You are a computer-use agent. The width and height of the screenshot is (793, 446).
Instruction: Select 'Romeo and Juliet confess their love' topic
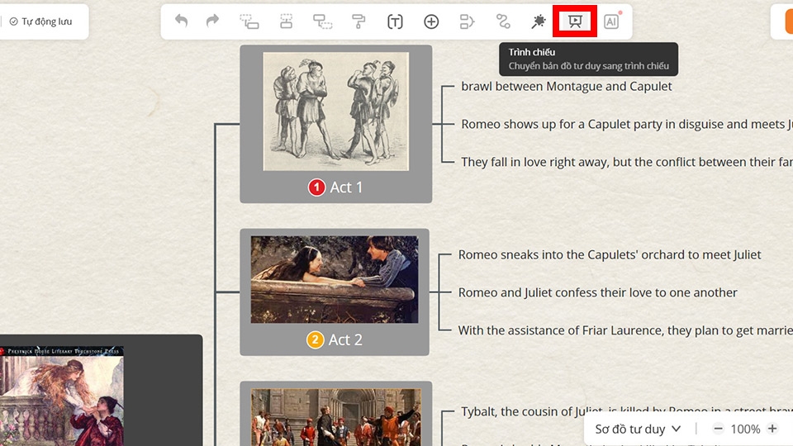598,292
